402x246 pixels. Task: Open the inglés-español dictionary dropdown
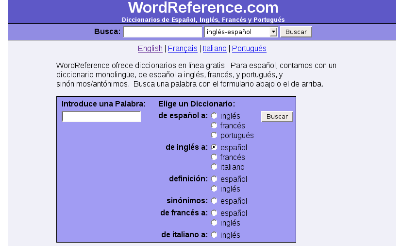(x=241, y=32)
